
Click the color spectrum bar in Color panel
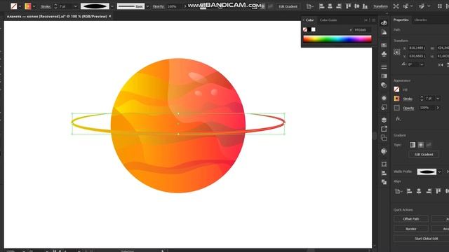click(x=337, y=39)
